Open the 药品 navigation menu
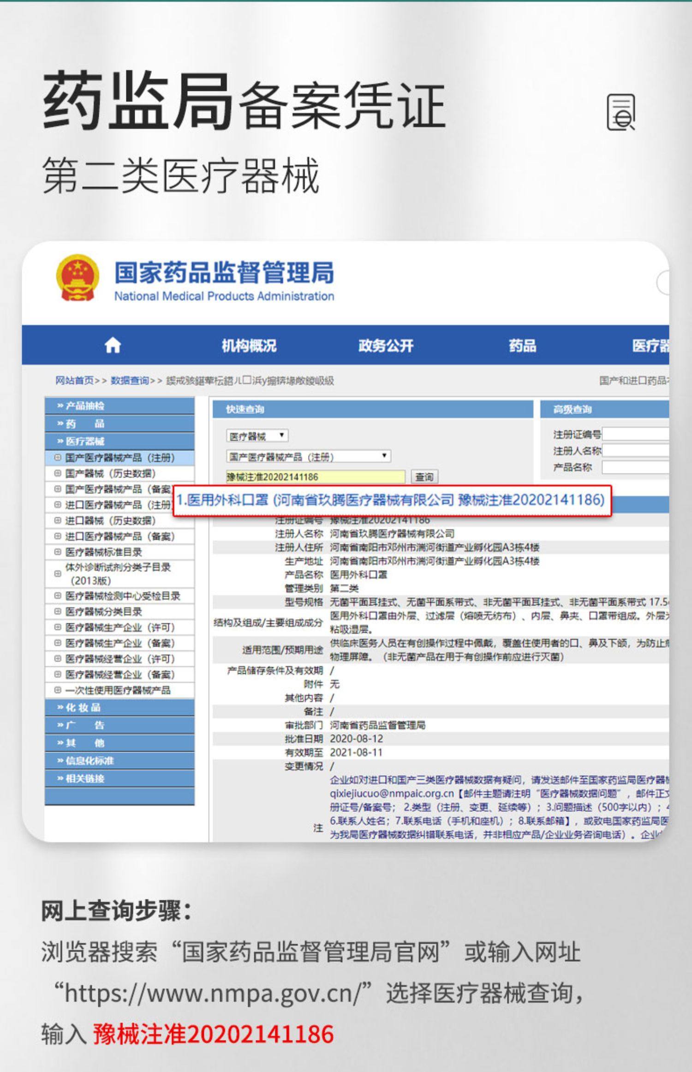The image size is (692, 1072). (523, 345)
